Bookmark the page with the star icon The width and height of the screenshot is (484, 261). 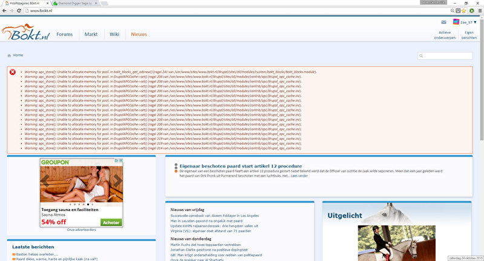463,10
